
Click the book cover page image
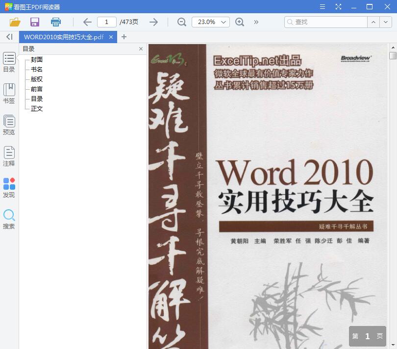point(268,197)
